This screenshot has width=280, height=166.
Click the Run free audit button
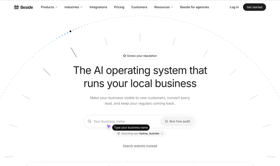[x=178, y=121]
